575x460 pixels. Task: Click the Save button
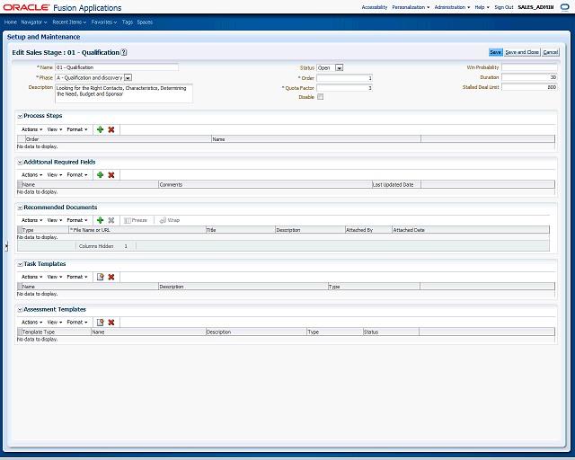click(495, 52)
